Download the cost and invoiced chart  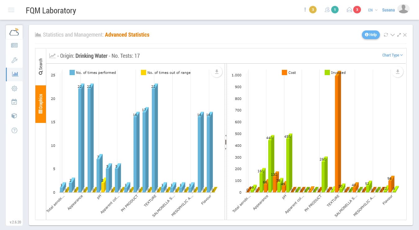pos(397,72)
